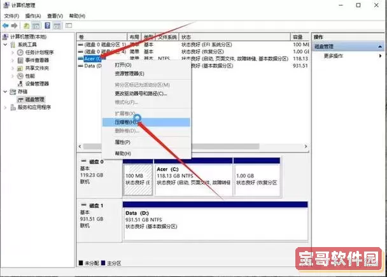Toggle the show/hide console tree toolbar icon

click(36, 25)
